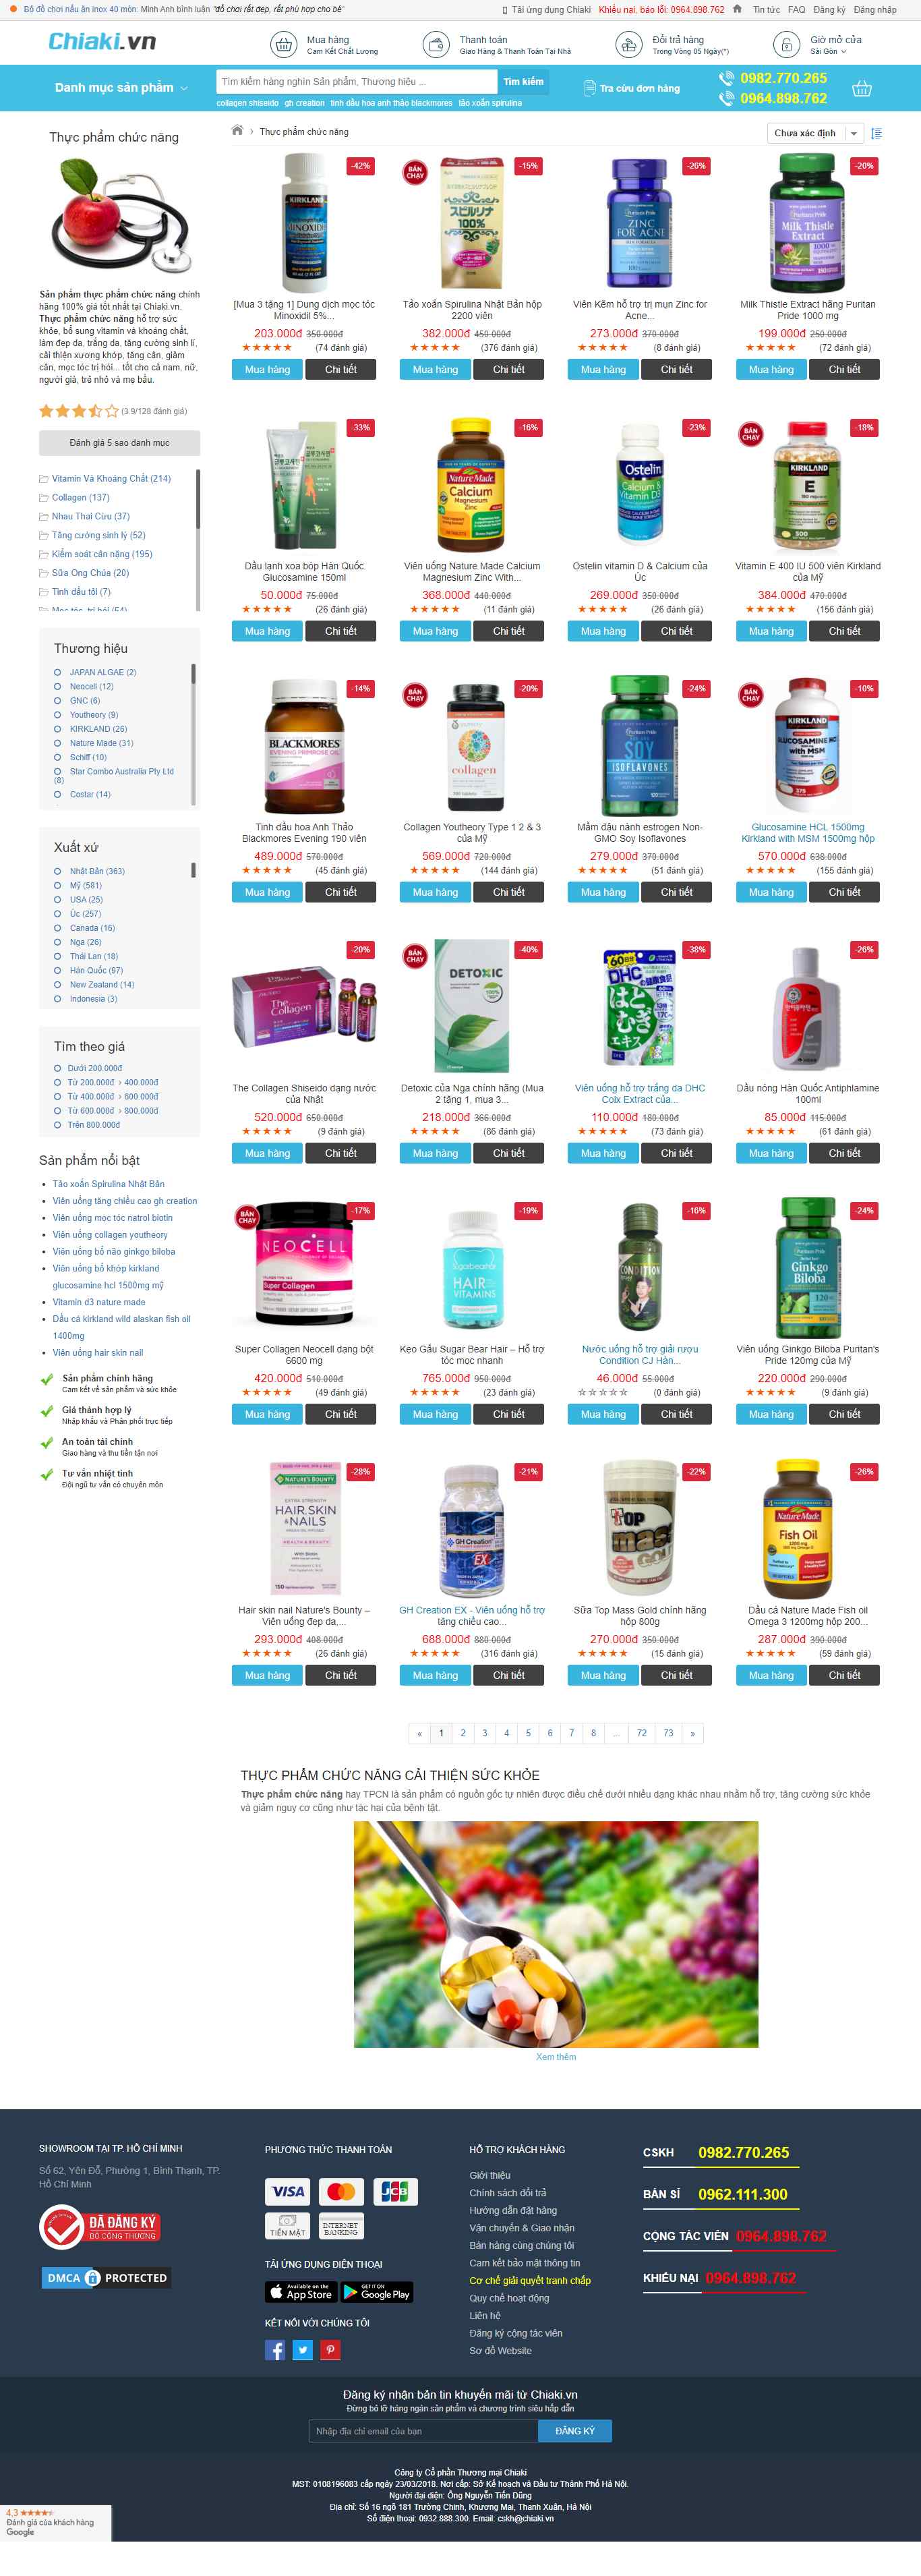The width and height of the screenshot is (921, 2576).
Task: Open the Twitter social icon
Action: point(303,2350)
